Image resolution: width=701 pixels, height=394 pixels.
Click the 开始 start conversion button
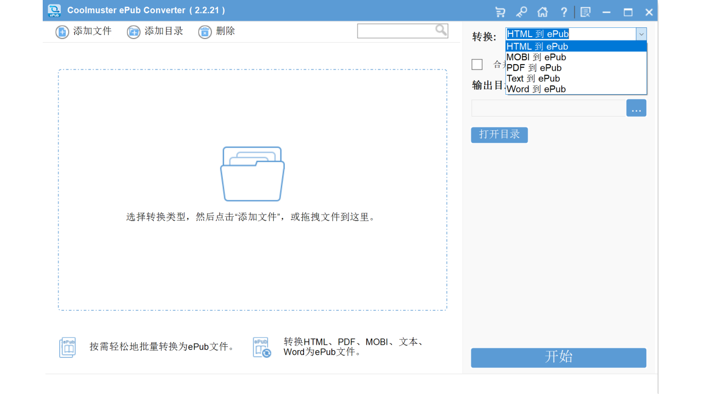coord(559,357)
